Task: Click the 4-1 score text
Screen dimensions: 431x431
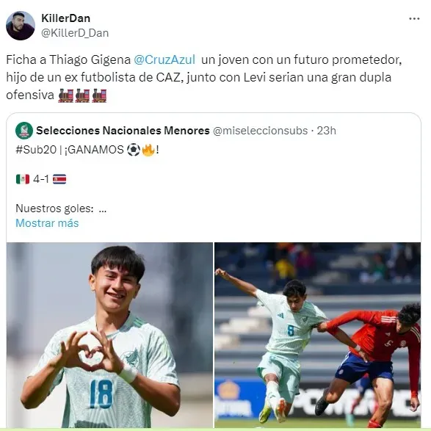Action: click(41, 179)
